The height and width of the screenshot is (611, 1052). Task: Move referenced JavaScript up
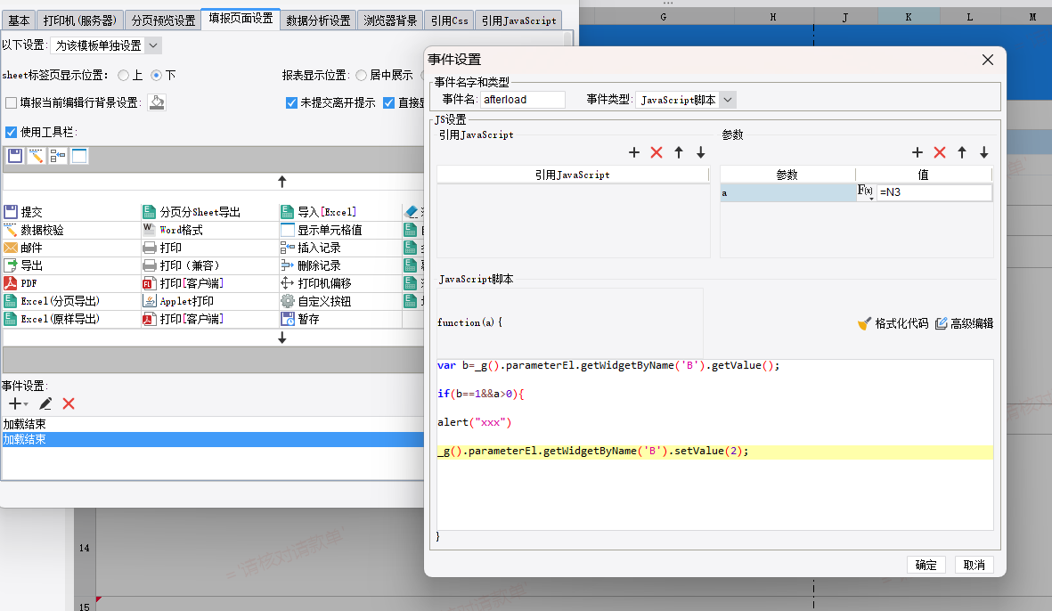678,153
